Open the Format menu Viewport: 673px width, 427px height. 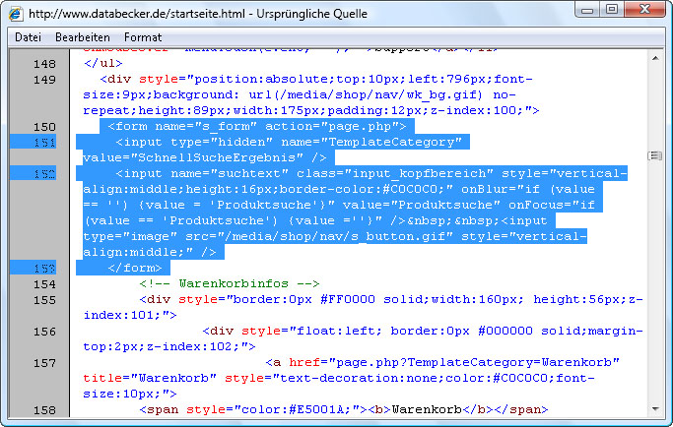(x=143, y=36)
